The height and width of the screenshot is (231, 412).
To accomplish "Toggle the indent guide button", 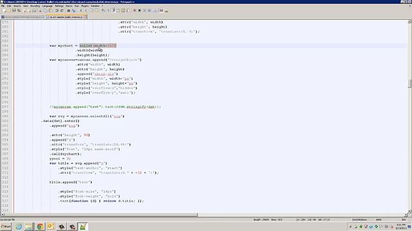I will pos(113,10).
